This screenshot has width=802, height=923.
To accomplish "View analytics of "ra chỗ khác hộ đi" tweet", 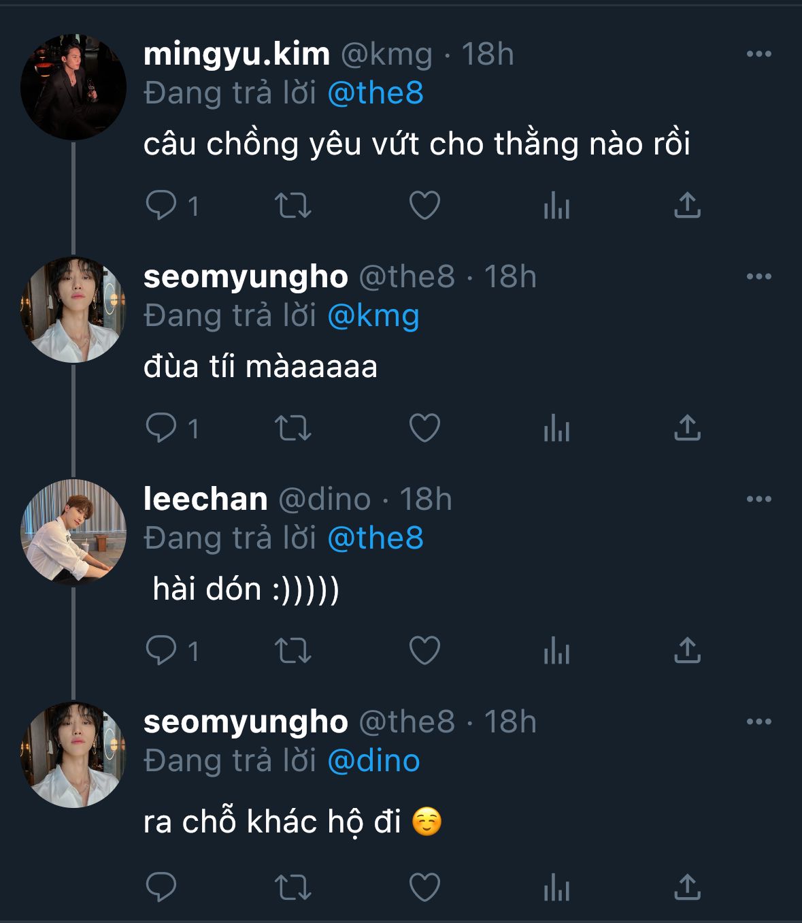I will point(556,887).
